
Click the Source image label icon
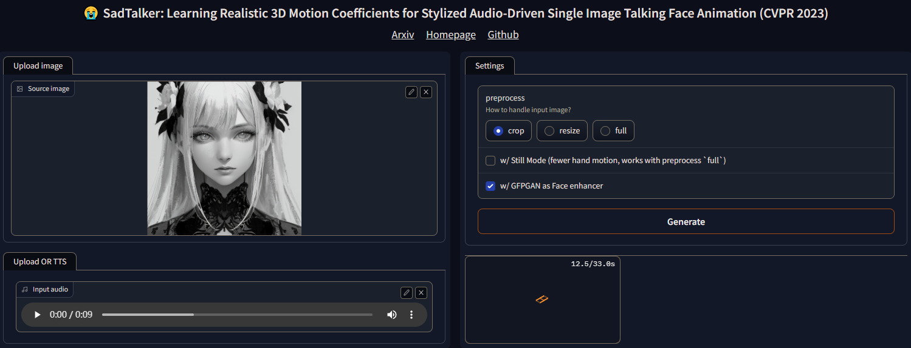tap(20, 89)
